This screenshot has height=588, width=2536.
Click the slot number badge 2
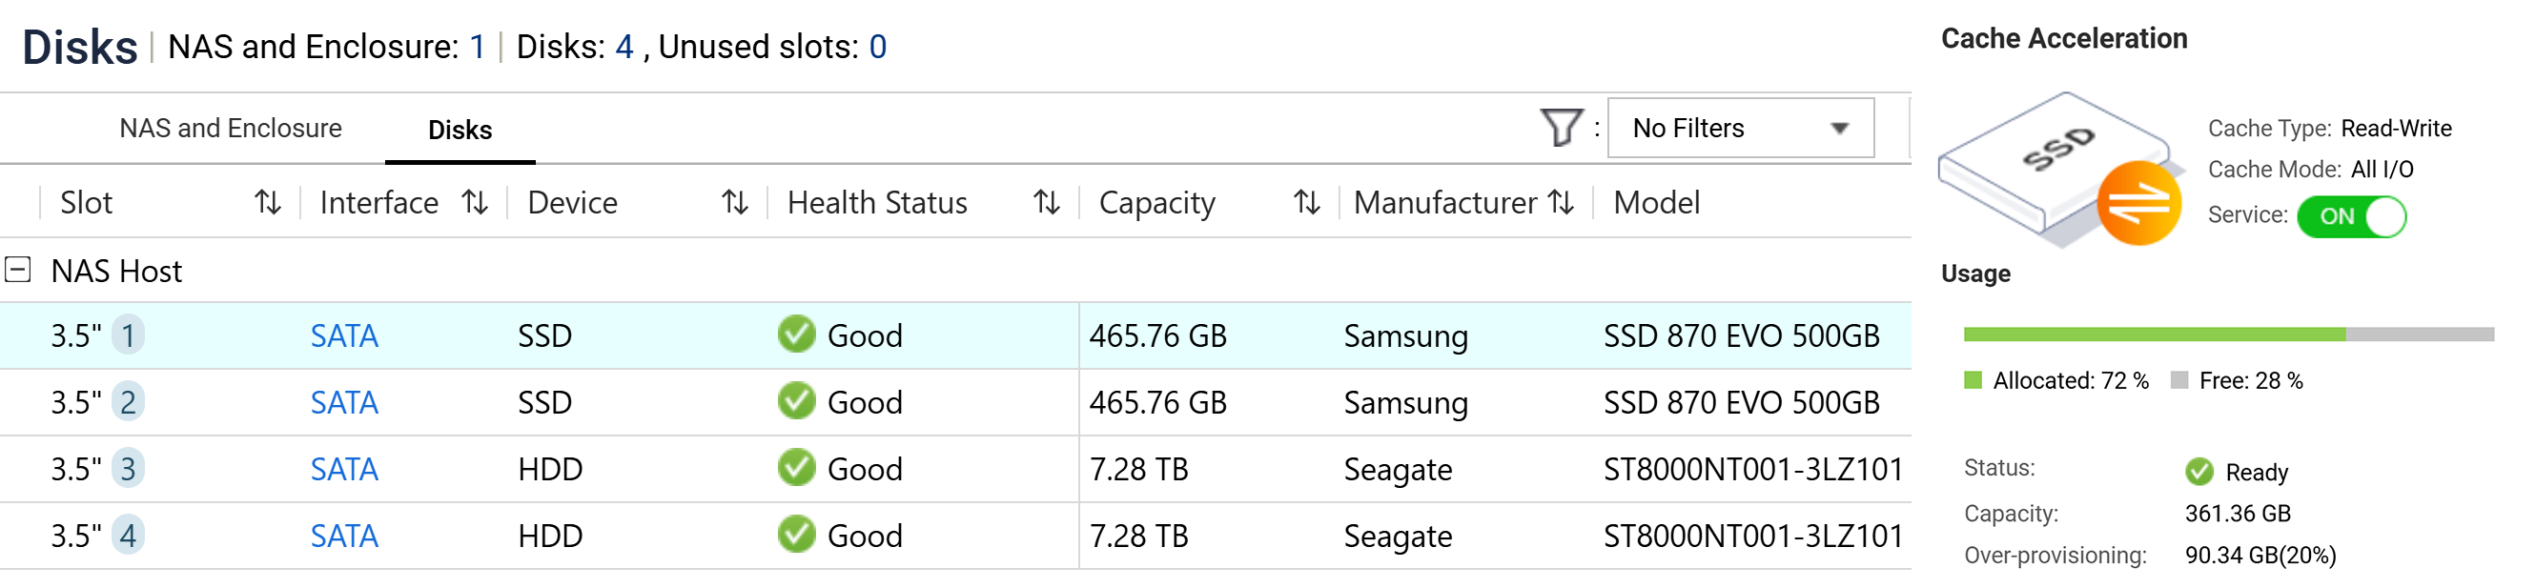(x=128, y=402)
